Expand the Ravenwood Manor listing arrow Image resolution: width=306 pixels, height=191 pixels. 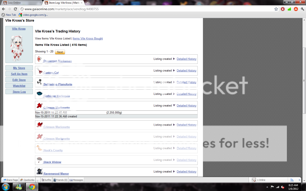tap(174, 172)
